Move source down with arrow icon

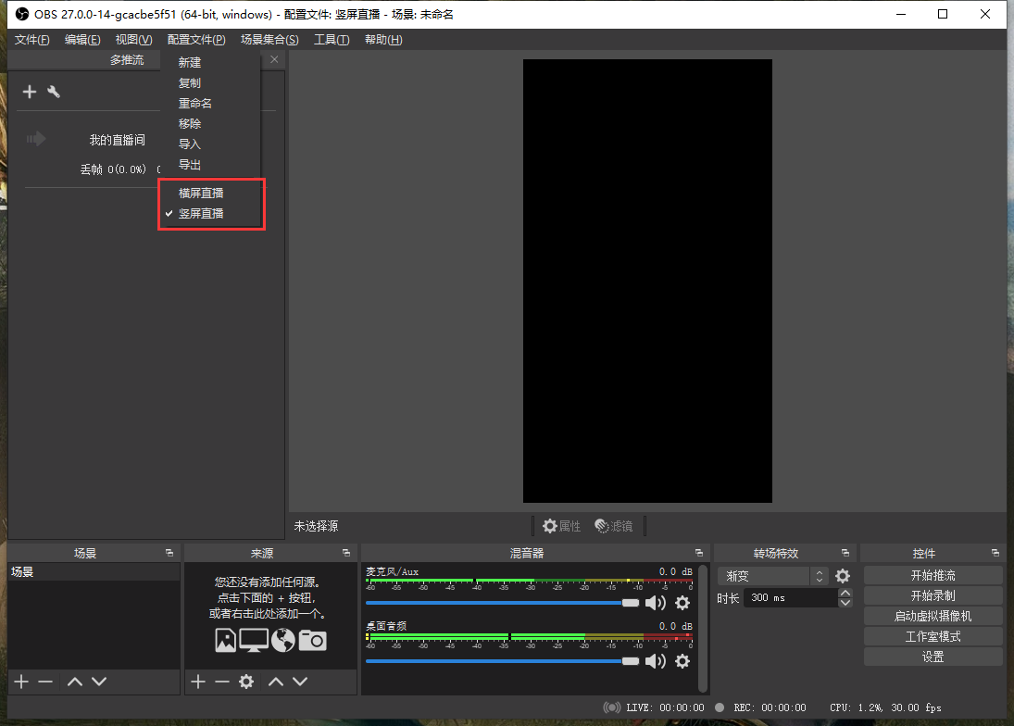(x=300, y=682)
